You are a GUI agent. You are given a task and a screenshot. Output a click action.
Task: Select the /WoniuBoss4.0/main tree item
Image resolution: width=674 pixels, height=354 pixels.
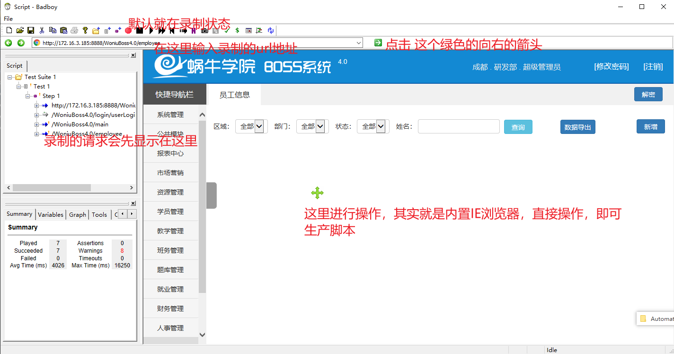pyautogui.click(x=80, y=124)
